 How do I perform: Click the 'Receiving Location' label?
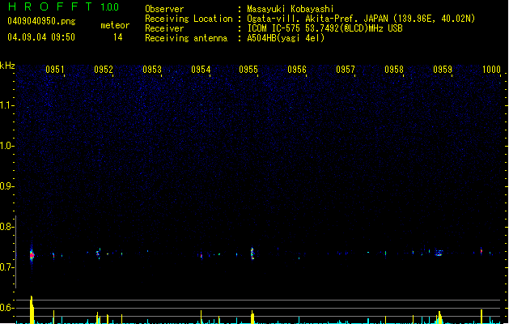click(x=189, y=19)
